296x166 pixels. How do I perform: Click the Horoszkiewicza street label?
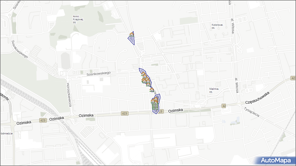[69, 95]
